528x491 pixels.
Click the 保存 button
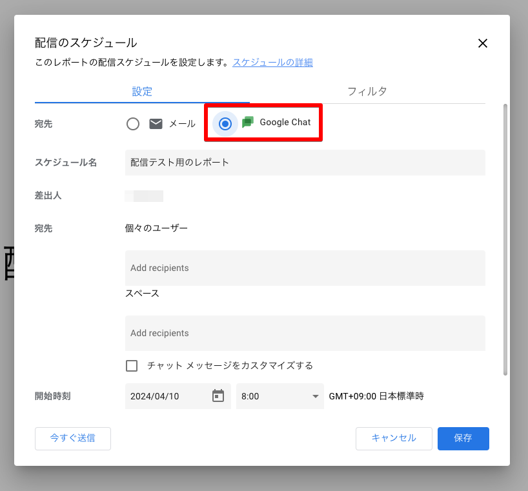click(463, 438)
